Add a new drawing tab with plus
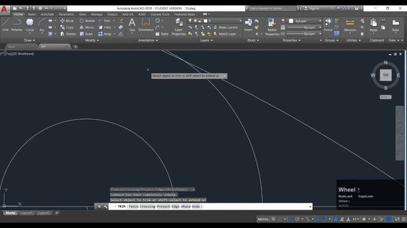Screen dimensions: 407x228 (x=75, y=47)
